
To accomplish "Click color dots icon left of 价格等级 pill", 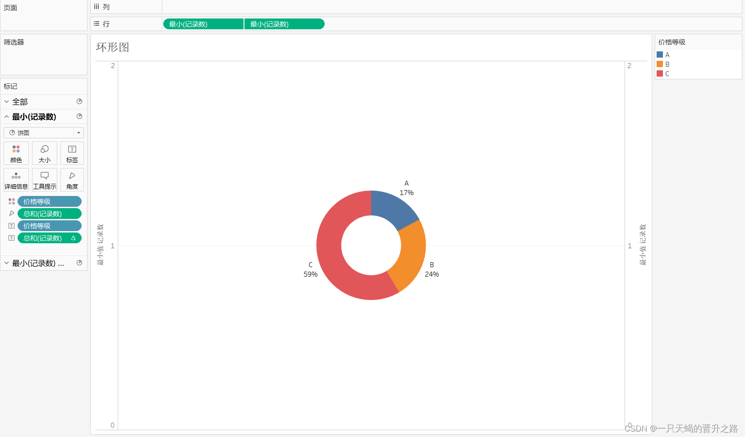I will coord(12,201).
